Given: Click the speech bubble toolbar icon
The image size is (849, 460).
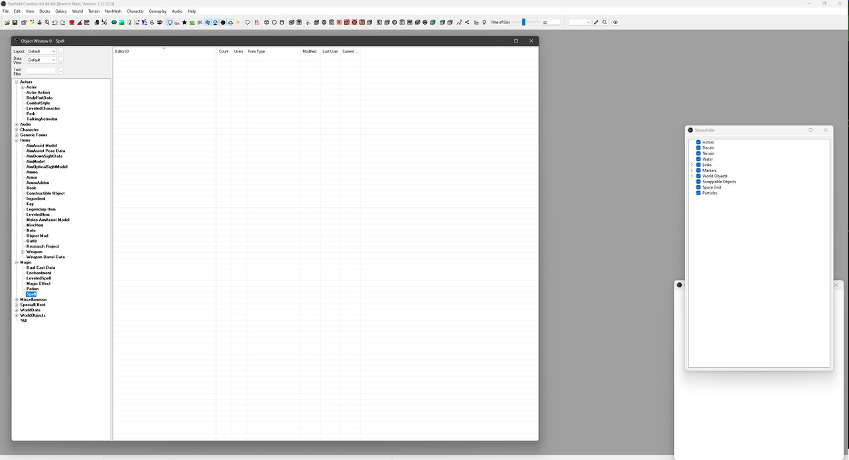Looking at the screenshot, I should (247, 23).
